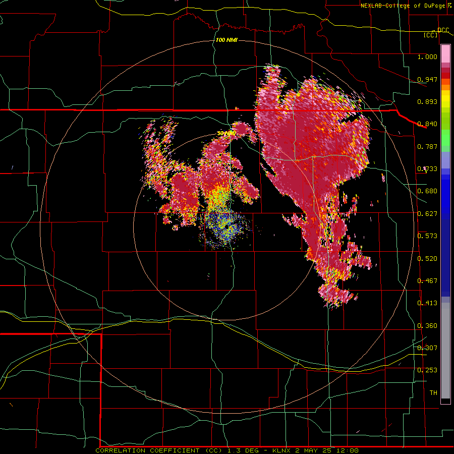Click the 100 NMI range ring label
This screenshot has width=454, height=454.
[226, 40]
